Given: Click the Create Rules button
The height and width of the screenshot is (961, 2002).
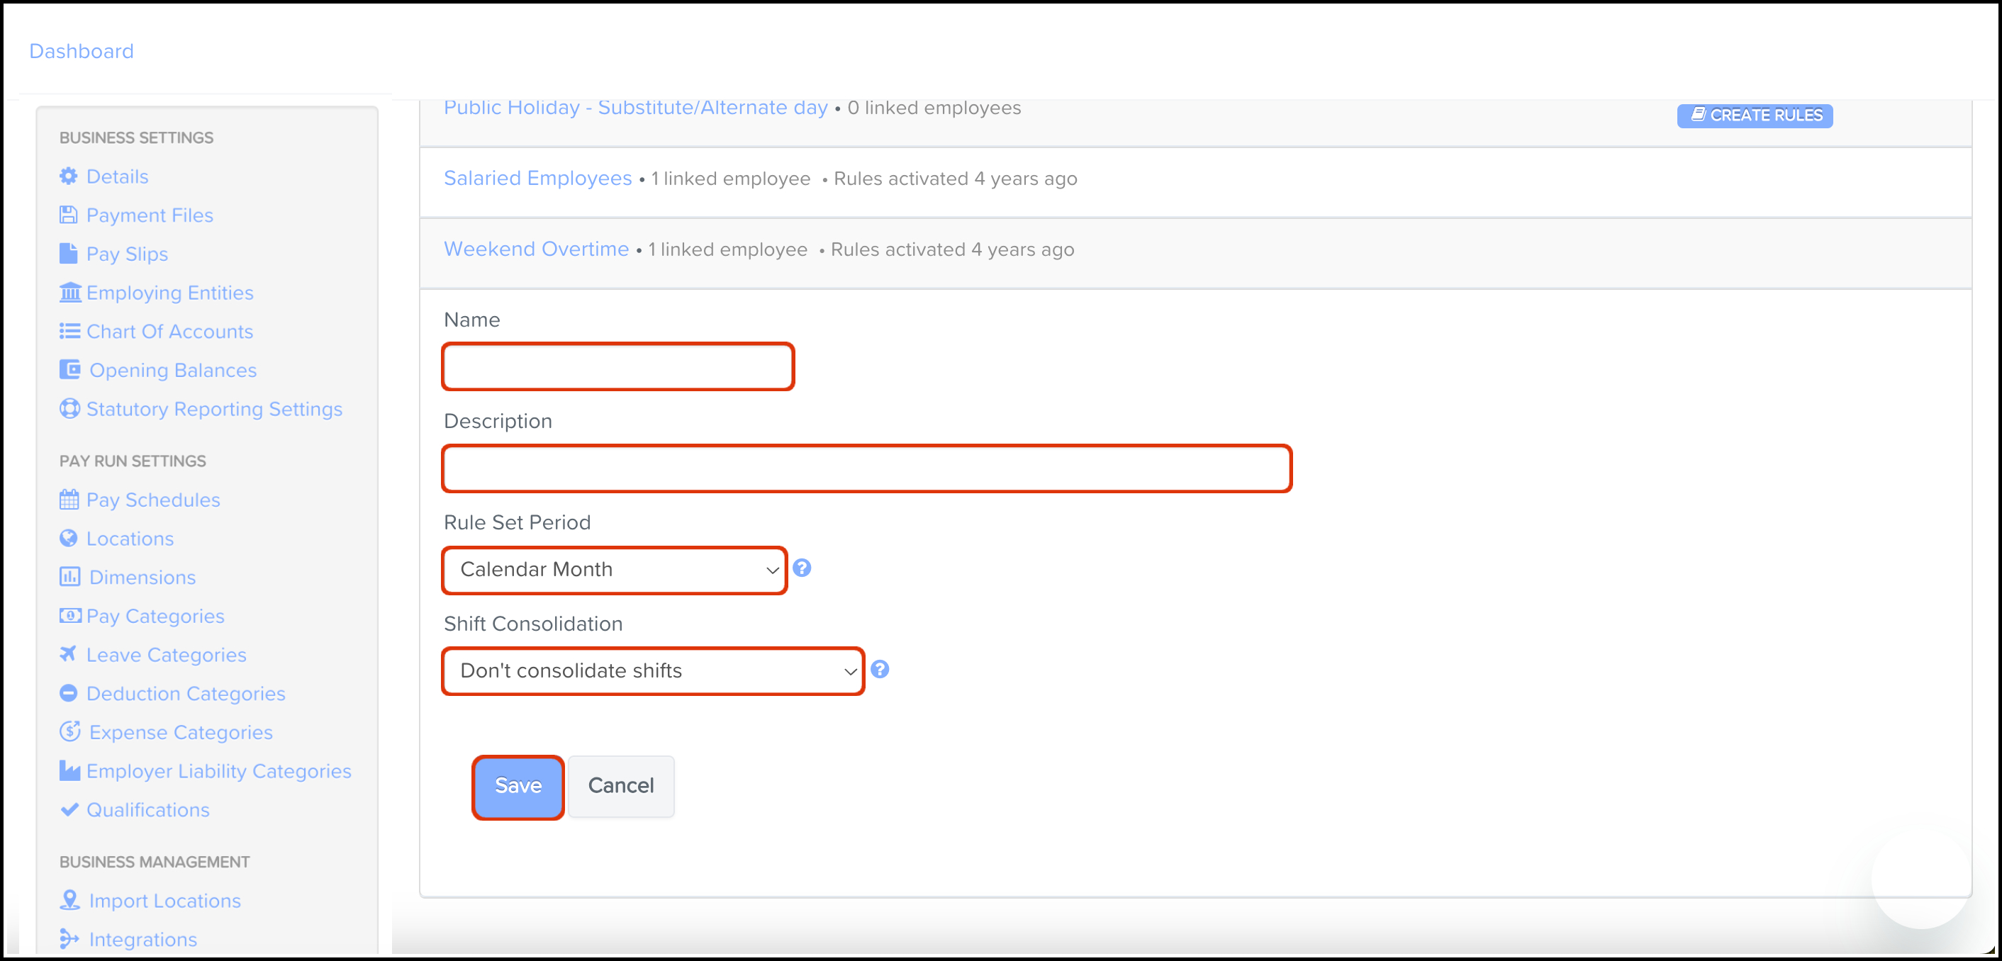Looking at the screenshot, I should click(1754, 116).
